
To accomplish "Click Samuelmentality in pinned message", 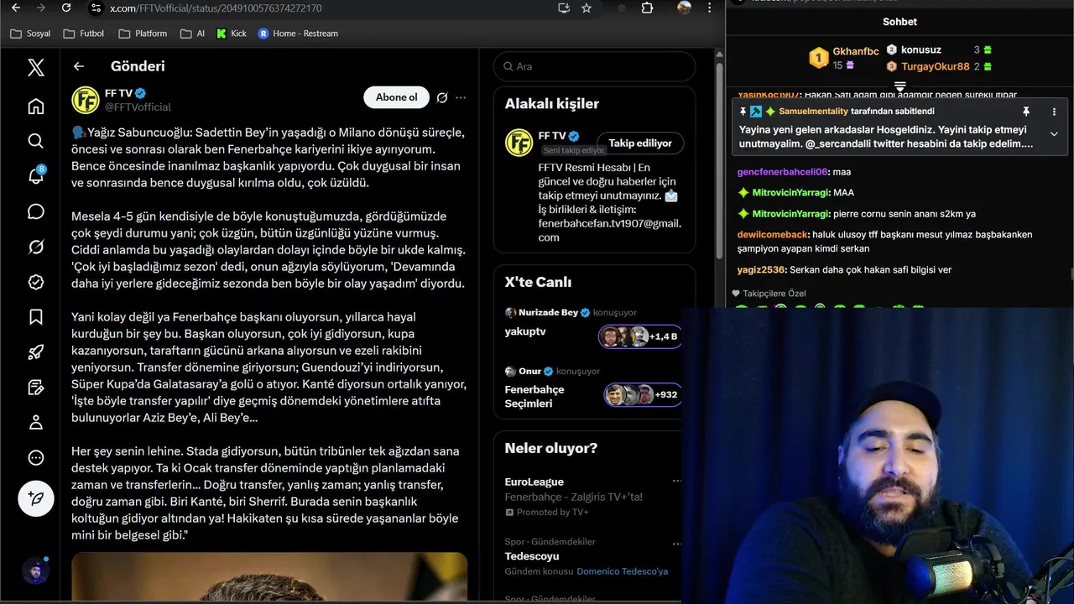I will point(813,112).
